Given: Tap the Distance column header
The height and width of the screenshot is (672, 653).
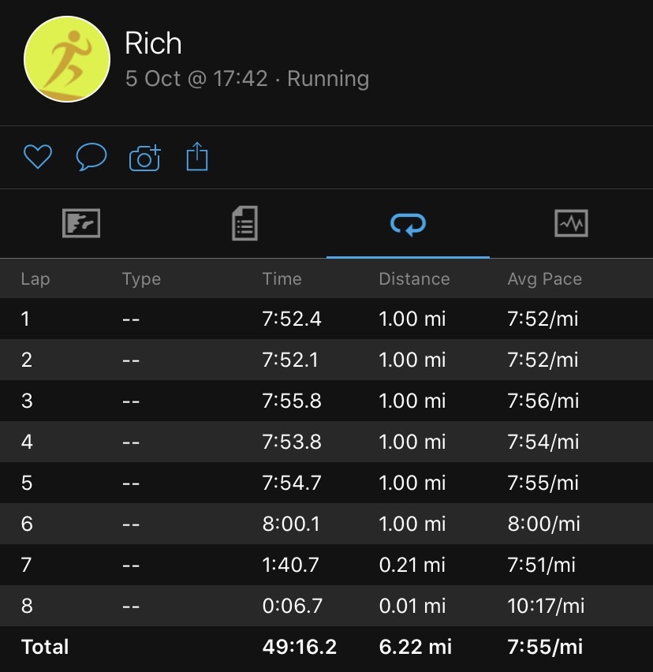Looking at the screenshot, I should (414, 279).
